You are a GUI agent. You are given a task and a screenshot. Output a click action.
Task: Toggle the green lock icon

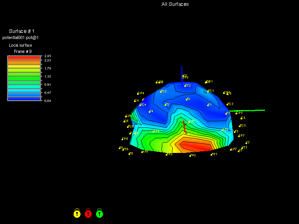coord(100,213)
